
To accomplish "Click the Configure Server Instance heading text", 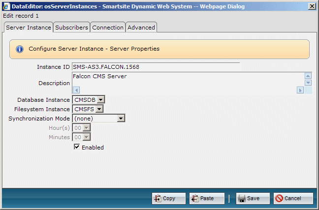I will (94, 49).
